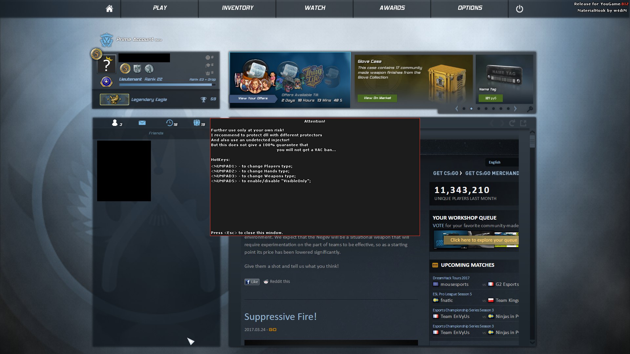Click here to explore your workshop queue
Viewport: 630px width, 354px height.
(481, 240)
